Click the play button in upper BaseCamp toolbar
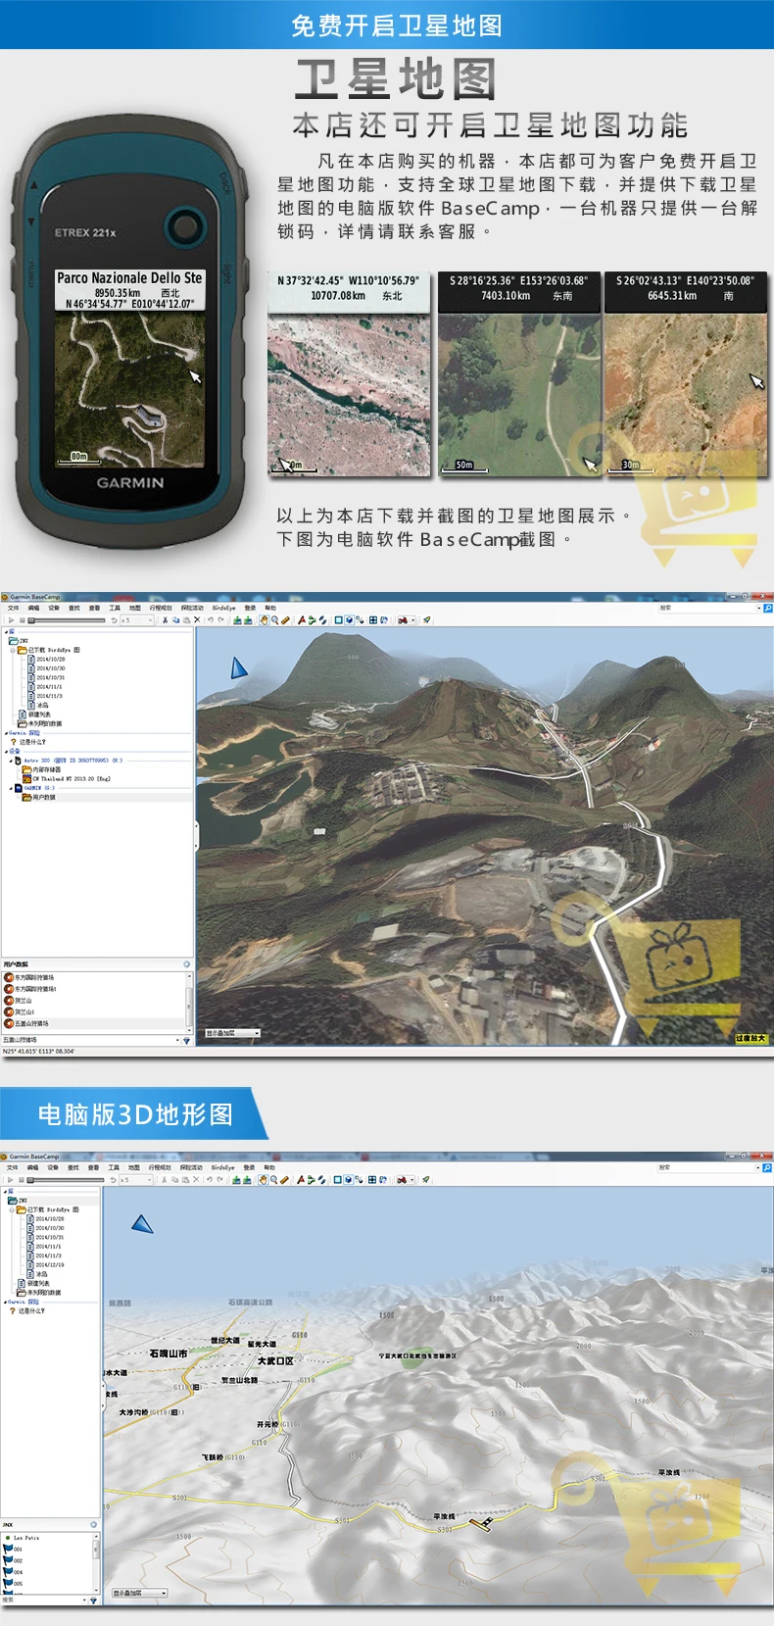 click(10, 620)
